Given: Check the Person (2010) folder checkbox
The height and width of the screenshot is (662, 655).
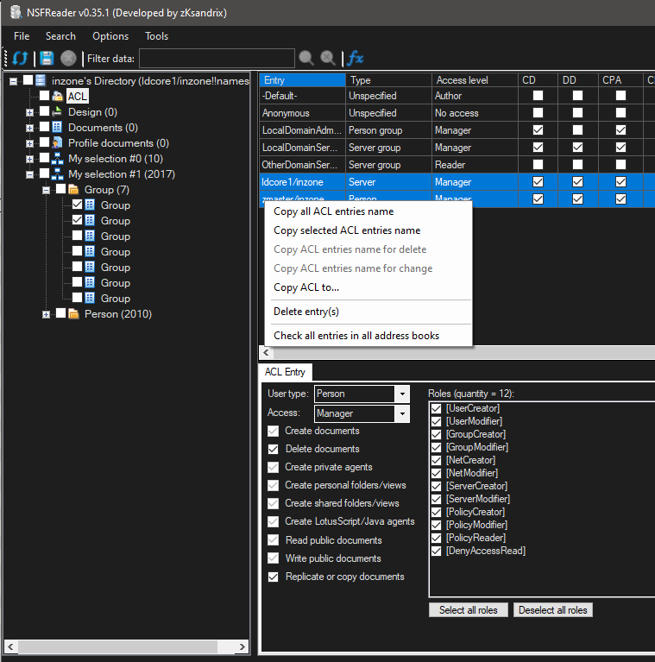Looking at the screenshot, I should pos(60,314).
